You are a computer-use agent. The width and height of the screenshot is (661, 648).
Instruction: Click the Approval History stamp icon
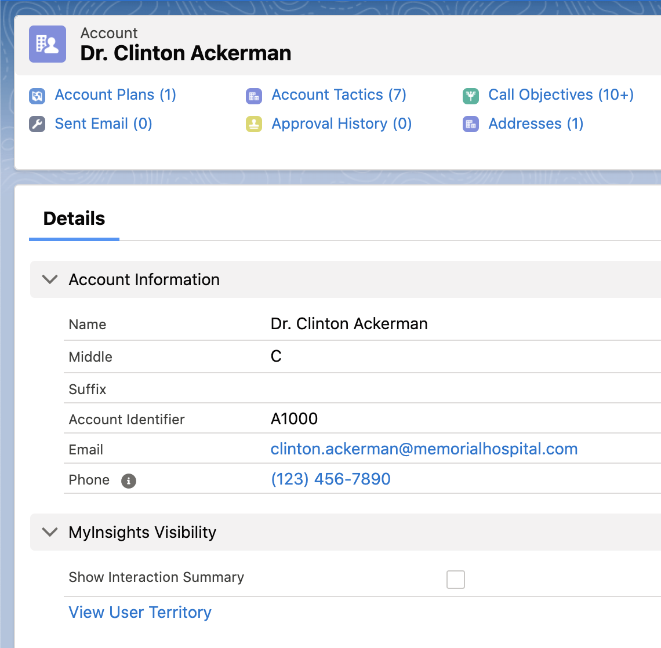pyautogui.click(x=254, y=124)
